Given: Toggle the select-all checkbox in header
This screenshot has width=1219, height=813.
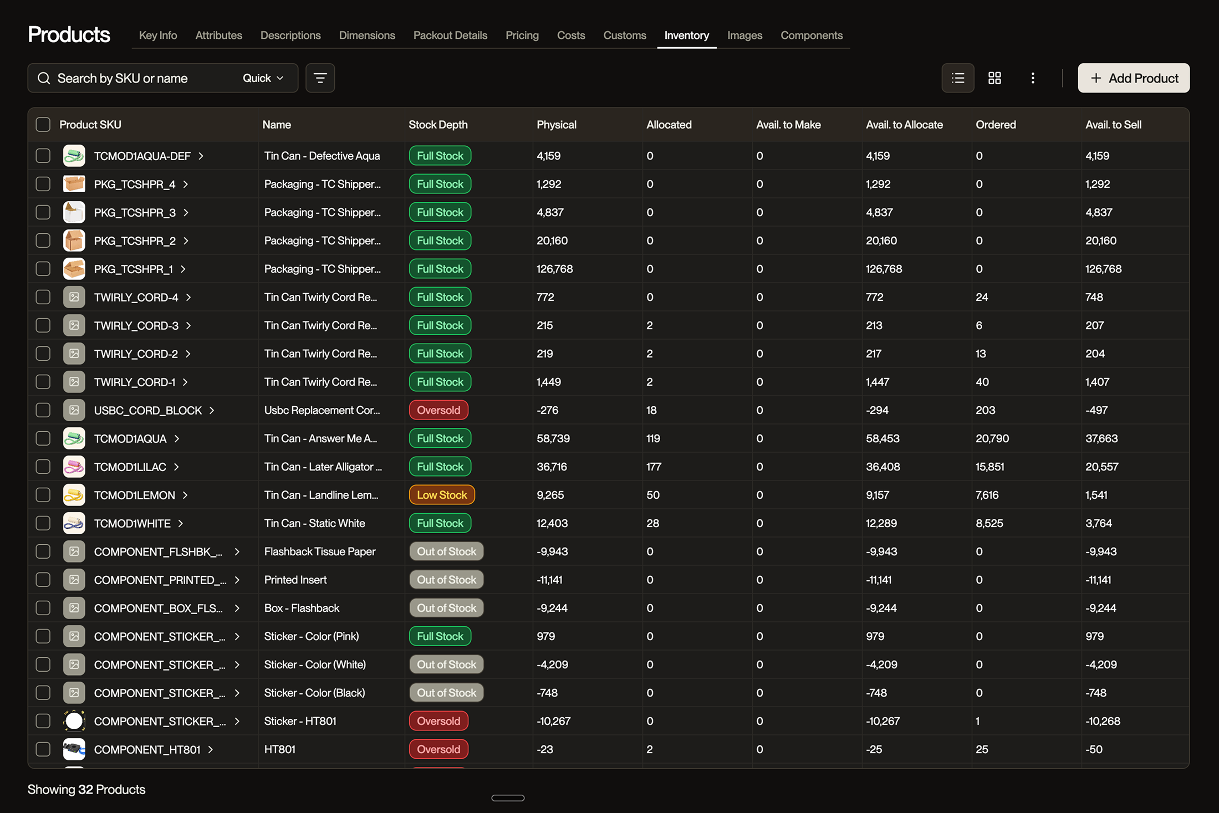Looking at the screenshot, I should (43, 125).
